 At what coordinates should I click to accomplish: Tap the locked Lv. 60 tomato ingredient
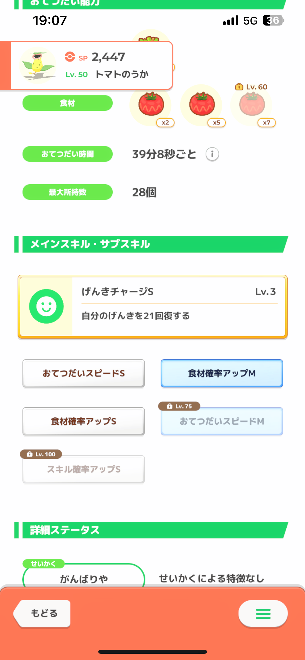click(252, 105)
